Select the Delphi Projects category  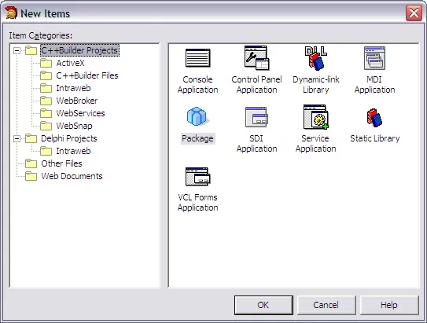coord(69,138)
